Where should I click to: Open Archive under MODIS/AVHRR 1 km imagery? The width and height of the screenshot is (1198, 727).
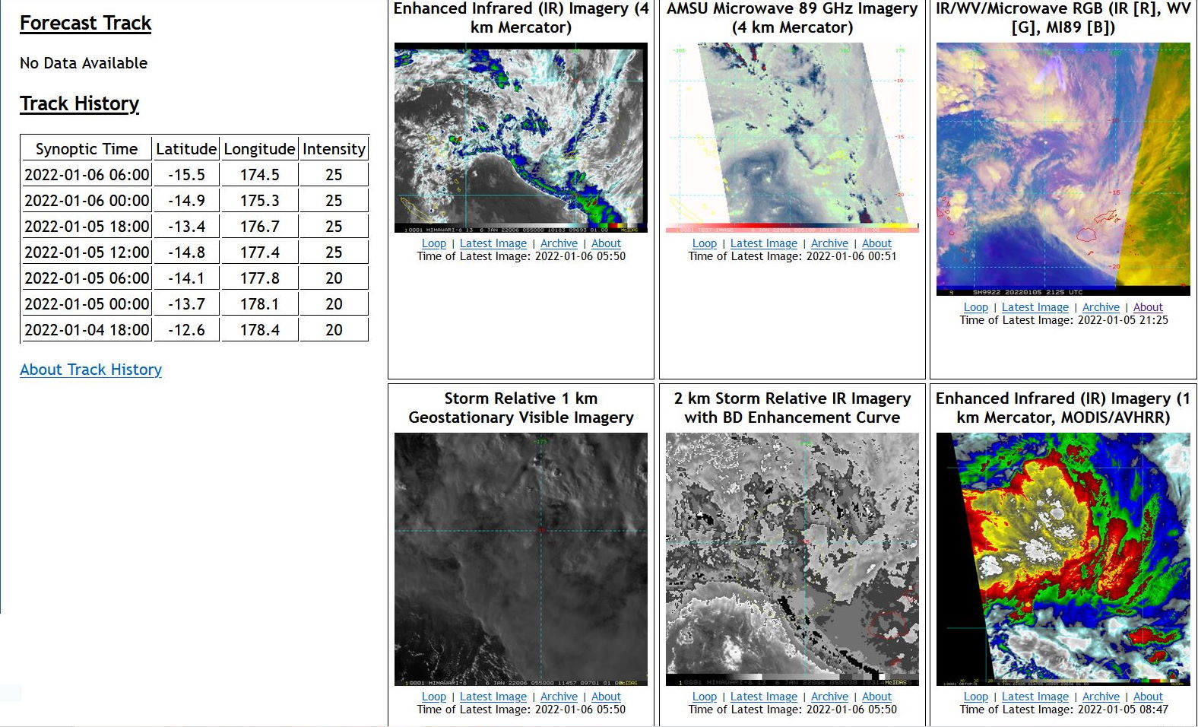point(1101,697)
